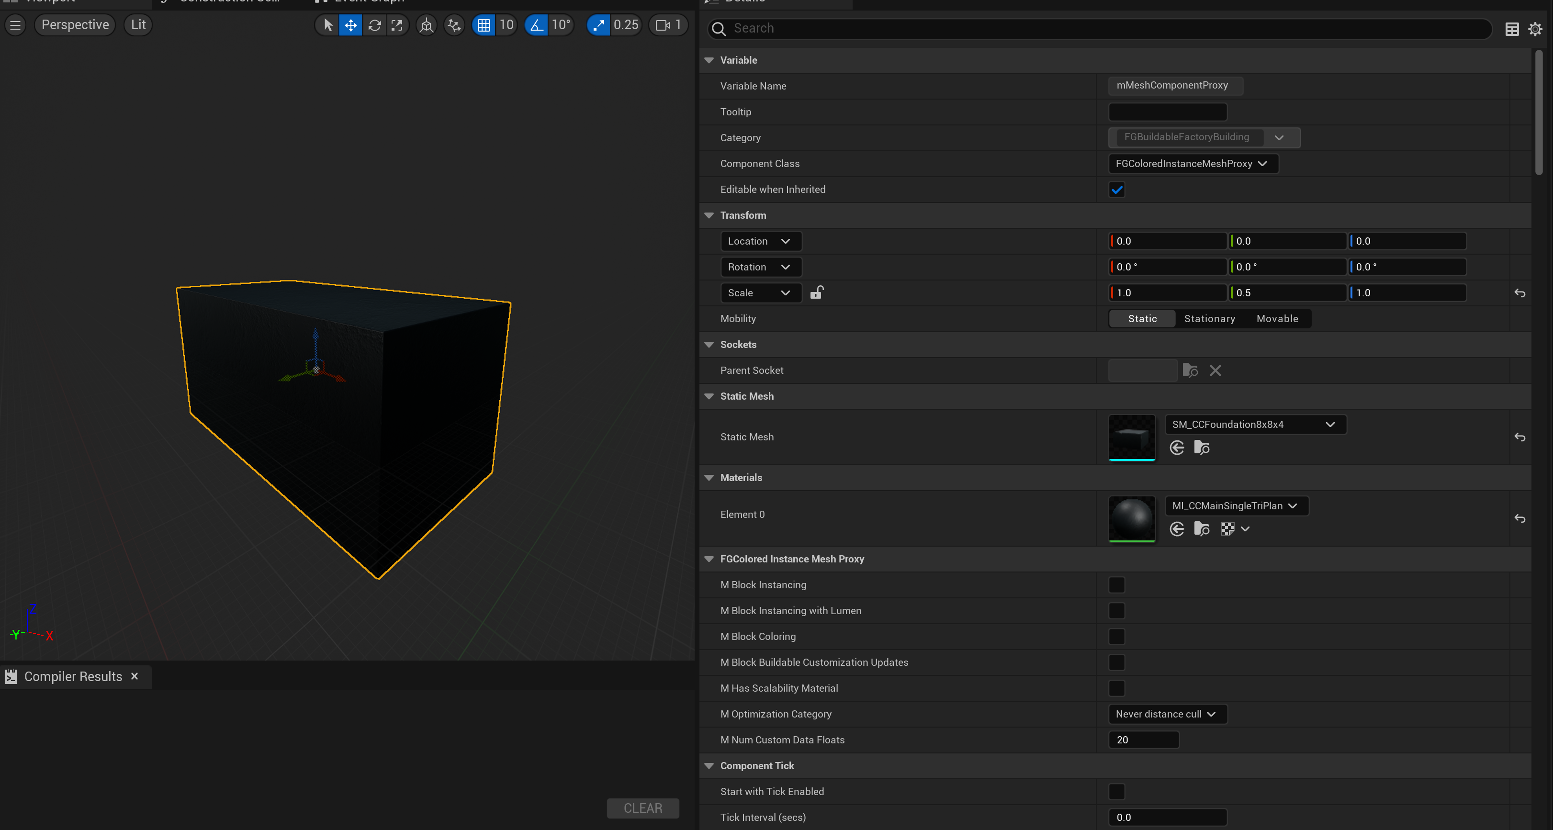Toggle surface snapping icon in viewport toolbar
The height and width of the screenshot is (830, 1553).
click(x=454, y=25)
